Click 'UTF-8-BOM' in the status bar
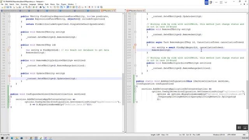249x140 pixels. pos(231,135)
